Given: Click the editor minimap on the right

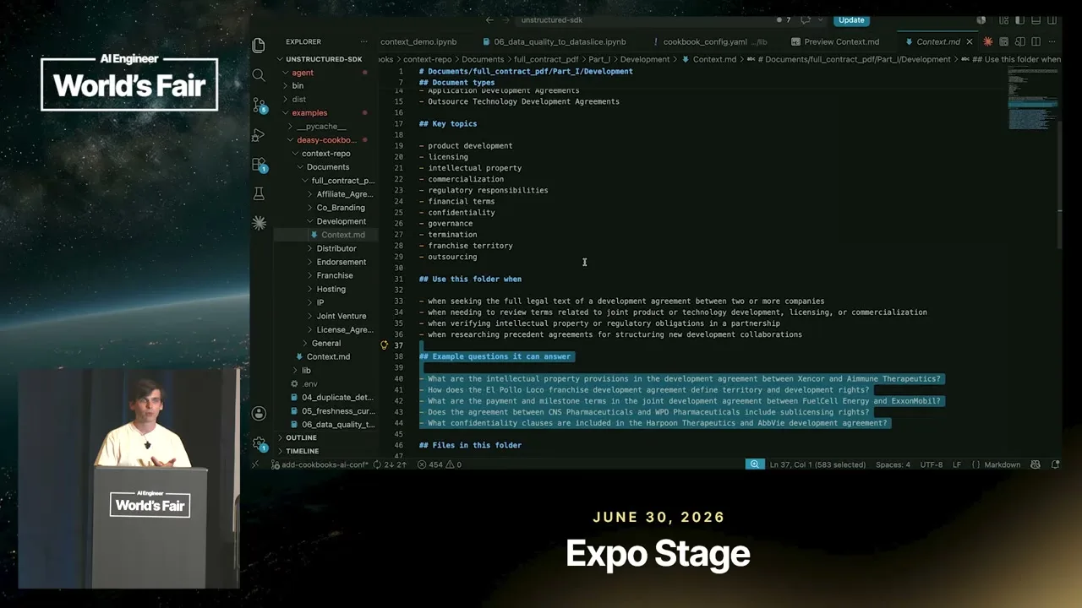Looking at the screenshot, I should [x=1032, y=97].
